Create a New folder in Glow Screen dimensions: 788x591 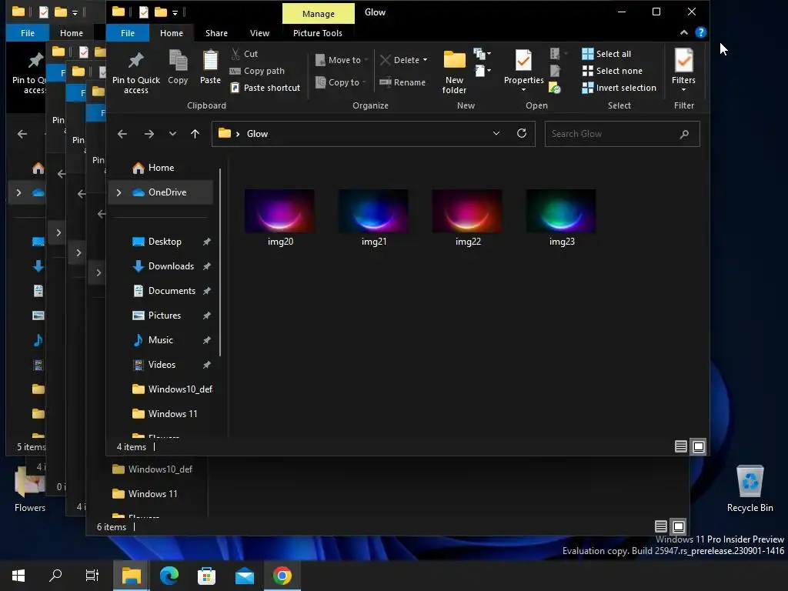click(x=454, y=72)
